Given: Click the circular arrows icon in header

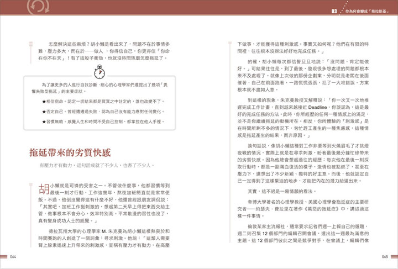Looking at the screenshot, I should [x=38, y=6].
